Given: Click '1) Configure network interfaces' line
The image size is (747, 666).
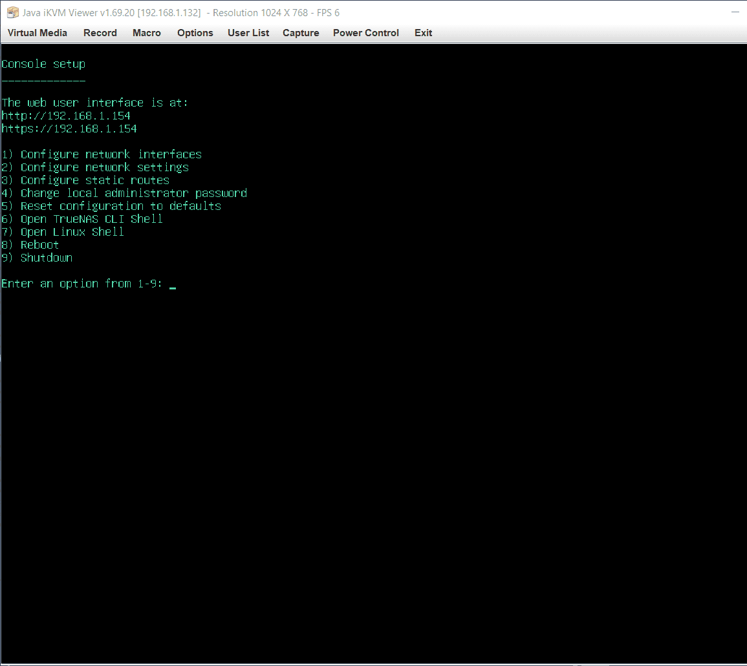Looking at the screenshot, I should 102,154.
